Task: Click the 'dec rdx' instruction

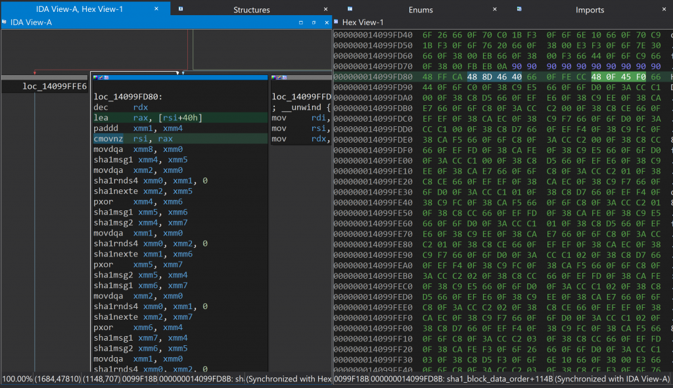Action: (x=121, y=107)
